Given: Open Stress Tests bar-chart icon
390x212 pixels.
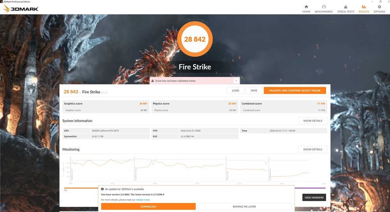Looking at the screenshot, I should pyautogui.click(x=346, y=7).
